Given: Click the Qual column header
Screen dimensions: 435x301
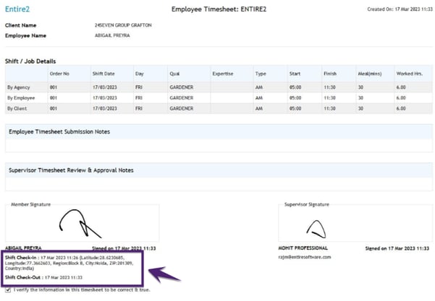Looking at the screenshot, I should [x=174, y=74].
